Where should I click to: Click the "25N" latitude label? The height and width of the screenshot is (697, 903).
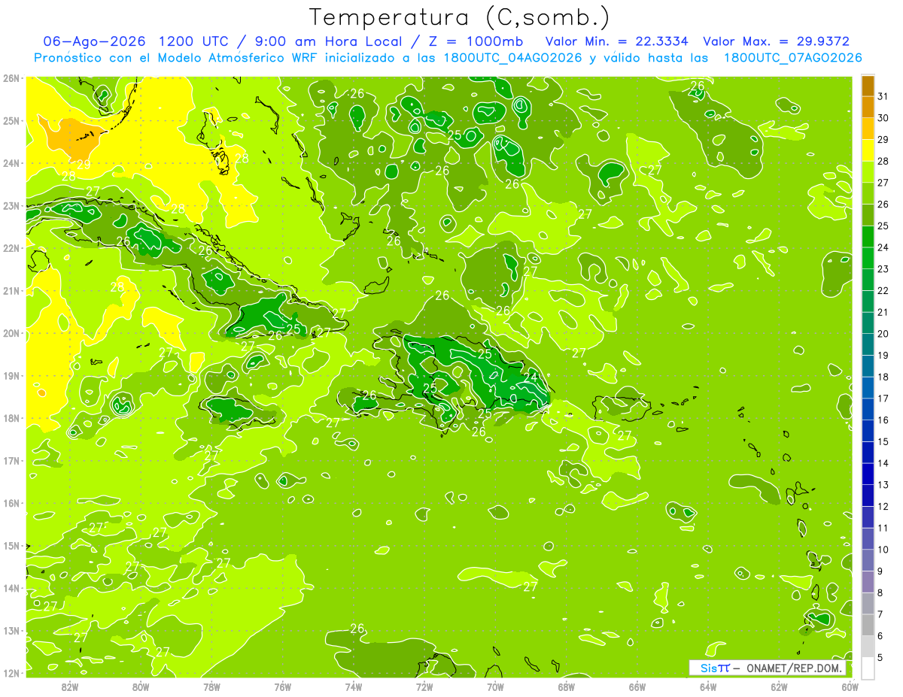[11, 120]
